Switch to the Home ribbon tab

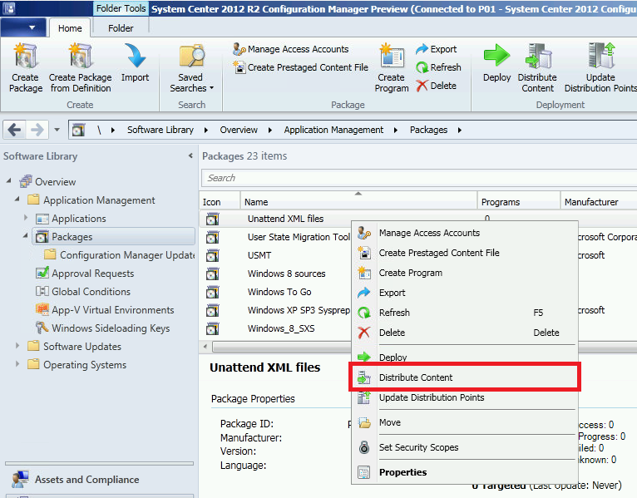pos(70,28)
